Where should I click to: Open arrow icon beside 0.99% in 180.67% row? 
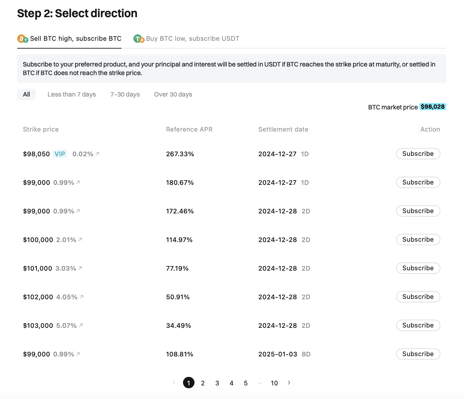coord(78,182)
